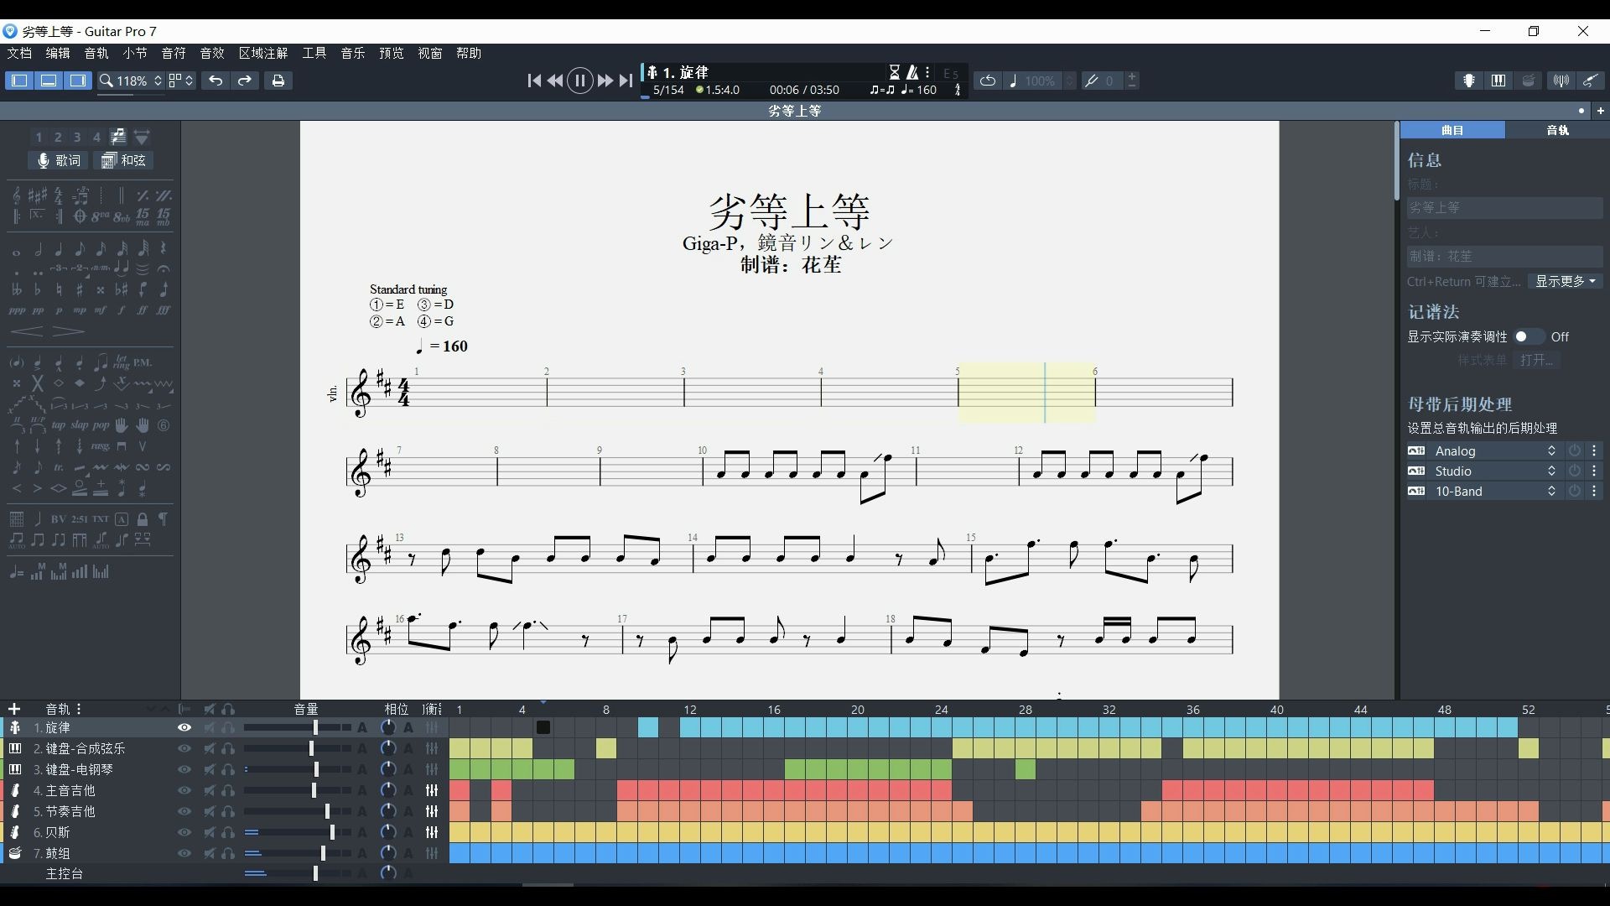This screenshot has height=906, width=1610.
Task: Click the pan knob of 3. 键盘-电钢琴
Action: click(x=387, y=769)
